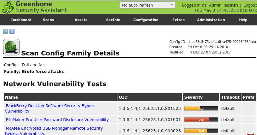Click the admin username link
The image size is (257, 135).
point(231,5)
